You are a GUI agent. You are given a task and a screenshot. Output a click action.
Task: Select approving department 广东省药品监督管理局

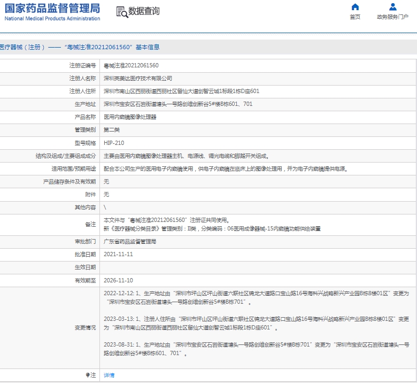pos(130,242)
